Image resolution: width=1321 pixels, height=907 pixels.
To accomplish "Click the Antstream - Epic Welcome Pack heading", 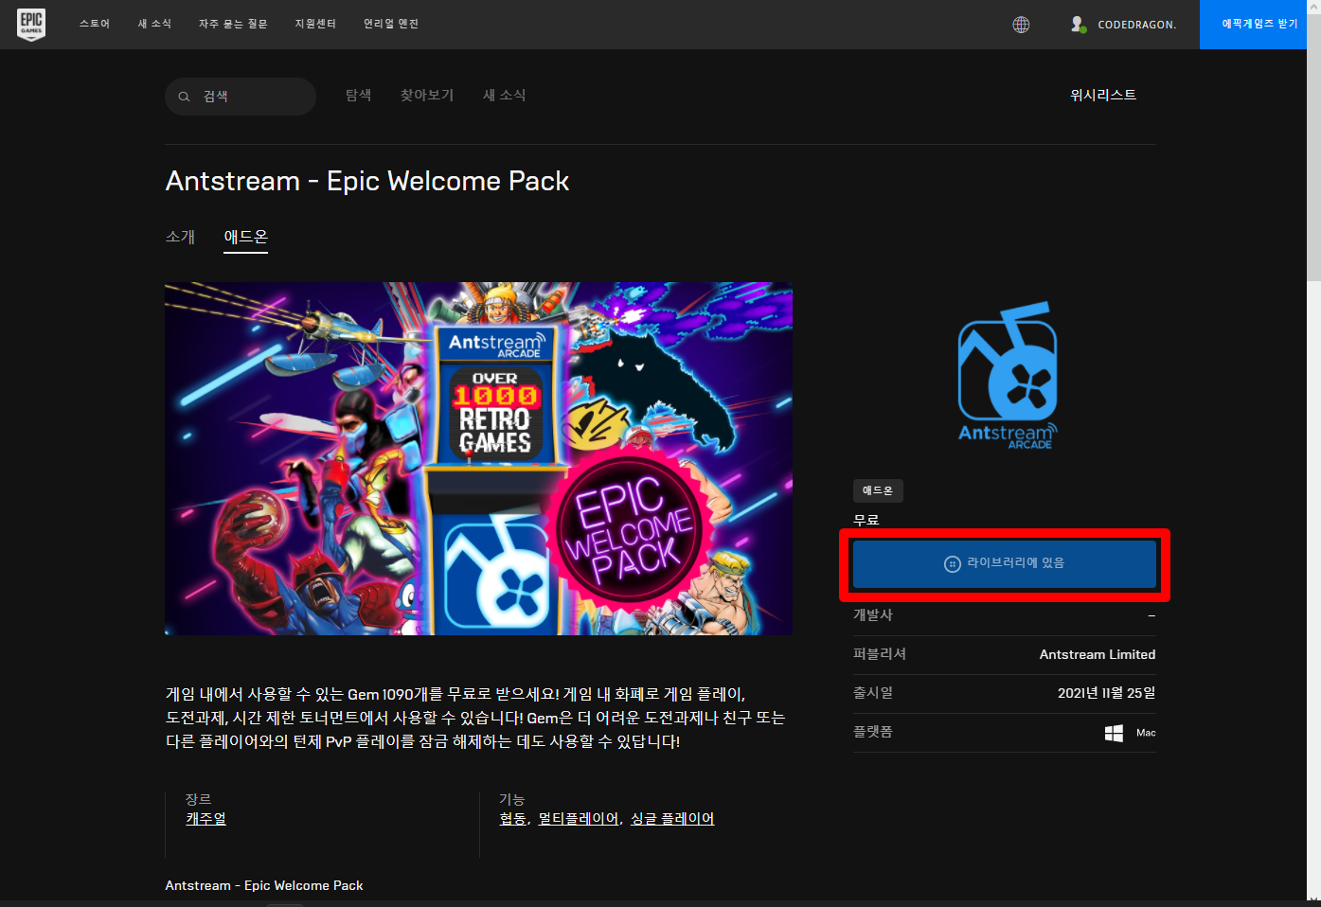I will [367, 181].
